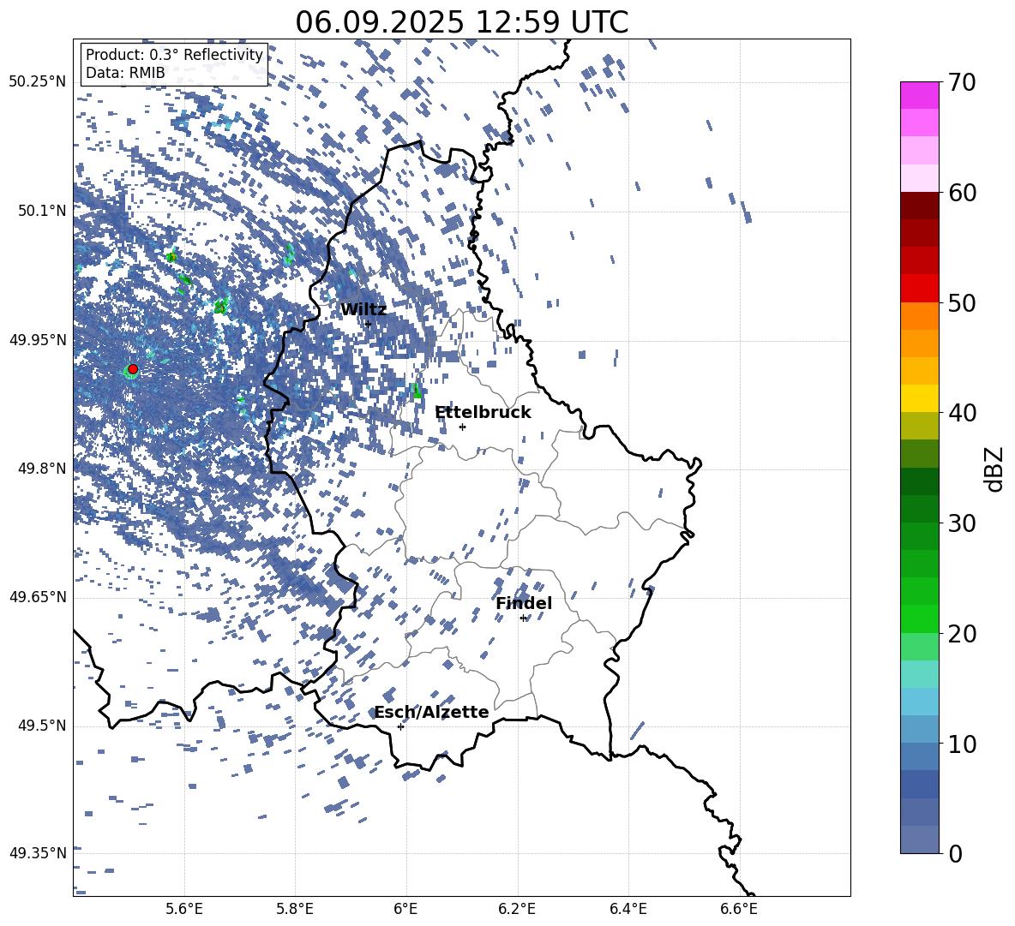Screen dimensions: 1015x926
Task: Click the longitude label 6°E
Action: tap(405, 909)
